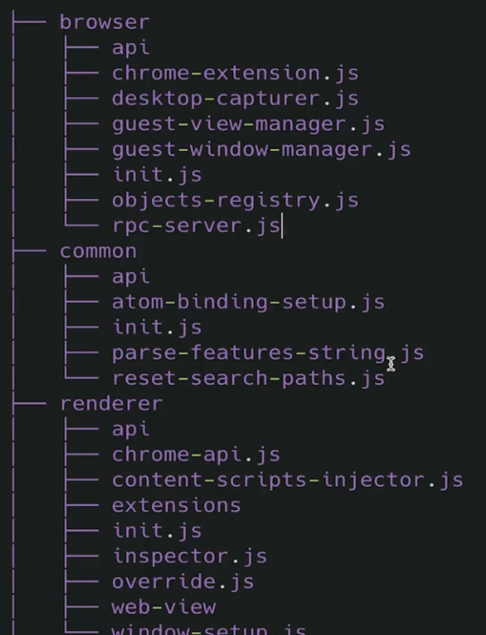Viewport: 486px width, 635px height.
Task: Click content-scripts-injector.js entry
Action: pyautogui.click(x=287, y=481)
